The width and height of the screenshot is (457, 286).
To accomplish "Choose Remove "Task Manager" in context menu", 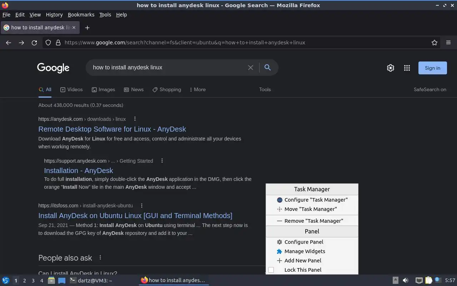I will (x=312, y=221).
